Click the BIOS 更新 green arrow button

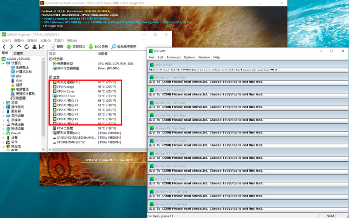[98, 47]
